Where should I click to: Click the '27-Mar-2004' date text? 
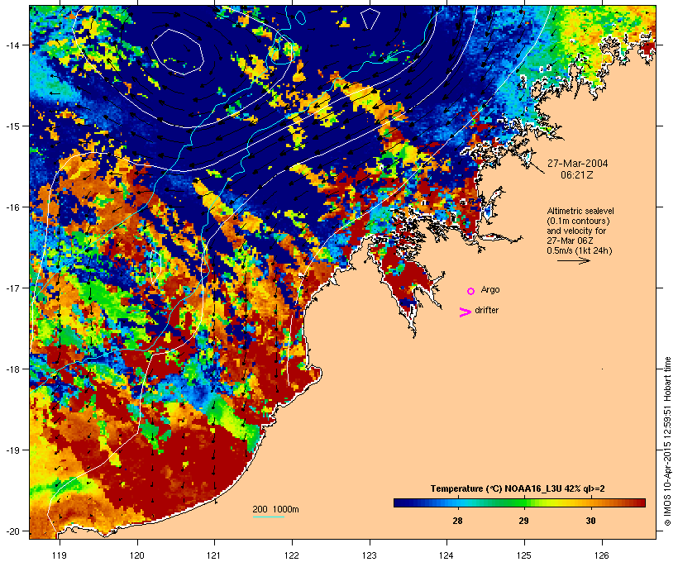point(577,164)
